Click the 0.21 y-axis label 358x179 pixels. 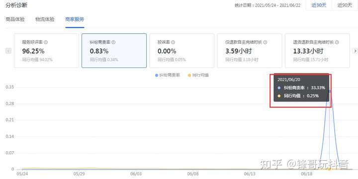10,120
